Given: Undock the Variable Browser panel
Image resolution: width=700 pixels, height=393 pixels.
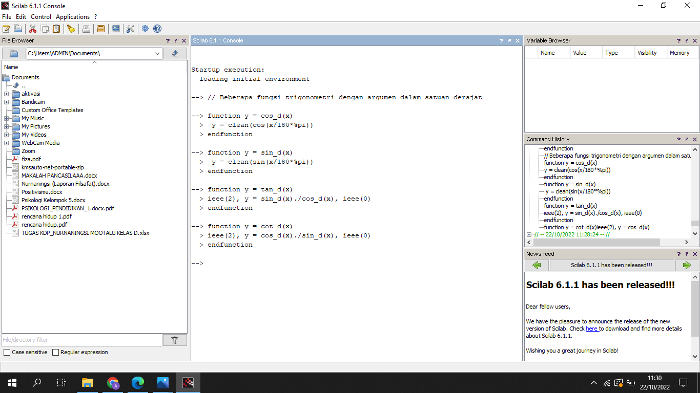Looking at the screenshot, I should tap(687, 40).
